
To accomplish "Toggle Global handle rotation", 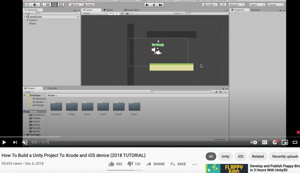I will 88,5.
